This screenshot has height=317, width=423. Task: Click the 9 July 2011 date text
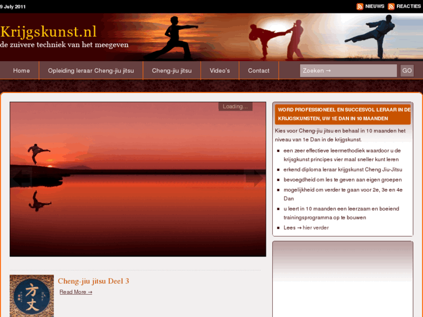coord(13,7)
